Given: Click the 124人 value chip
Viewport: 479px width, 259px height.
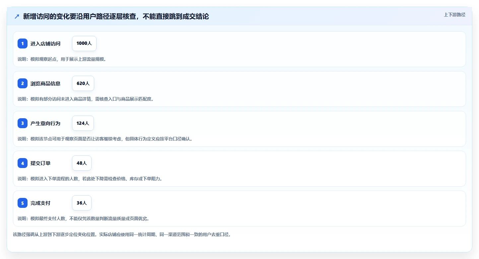Looking at the screenshot, I should click(83, 123).
